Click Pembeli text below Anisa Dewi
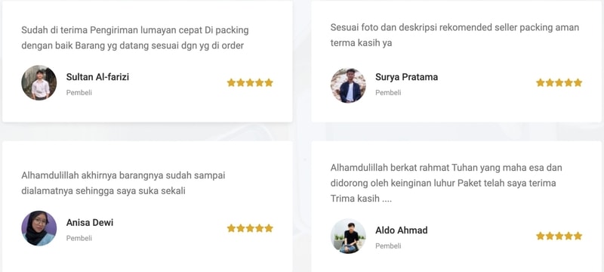The height and width of the screenshot is (272, 604). pos(79,239)
